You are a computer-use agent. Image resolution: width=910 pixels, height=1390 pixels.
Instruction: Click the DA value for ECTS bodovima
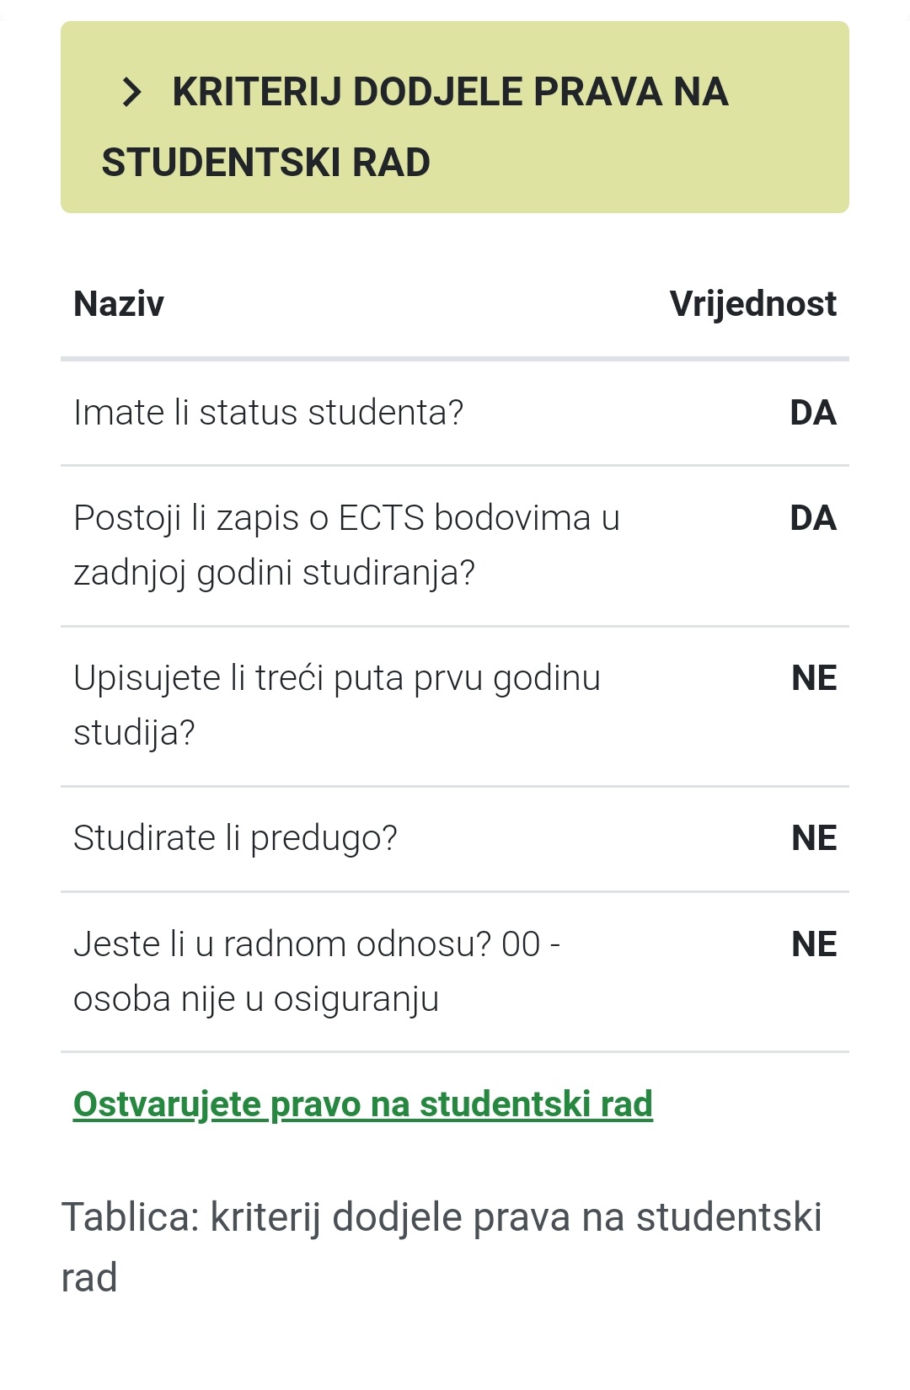click(x=813, y=518)
